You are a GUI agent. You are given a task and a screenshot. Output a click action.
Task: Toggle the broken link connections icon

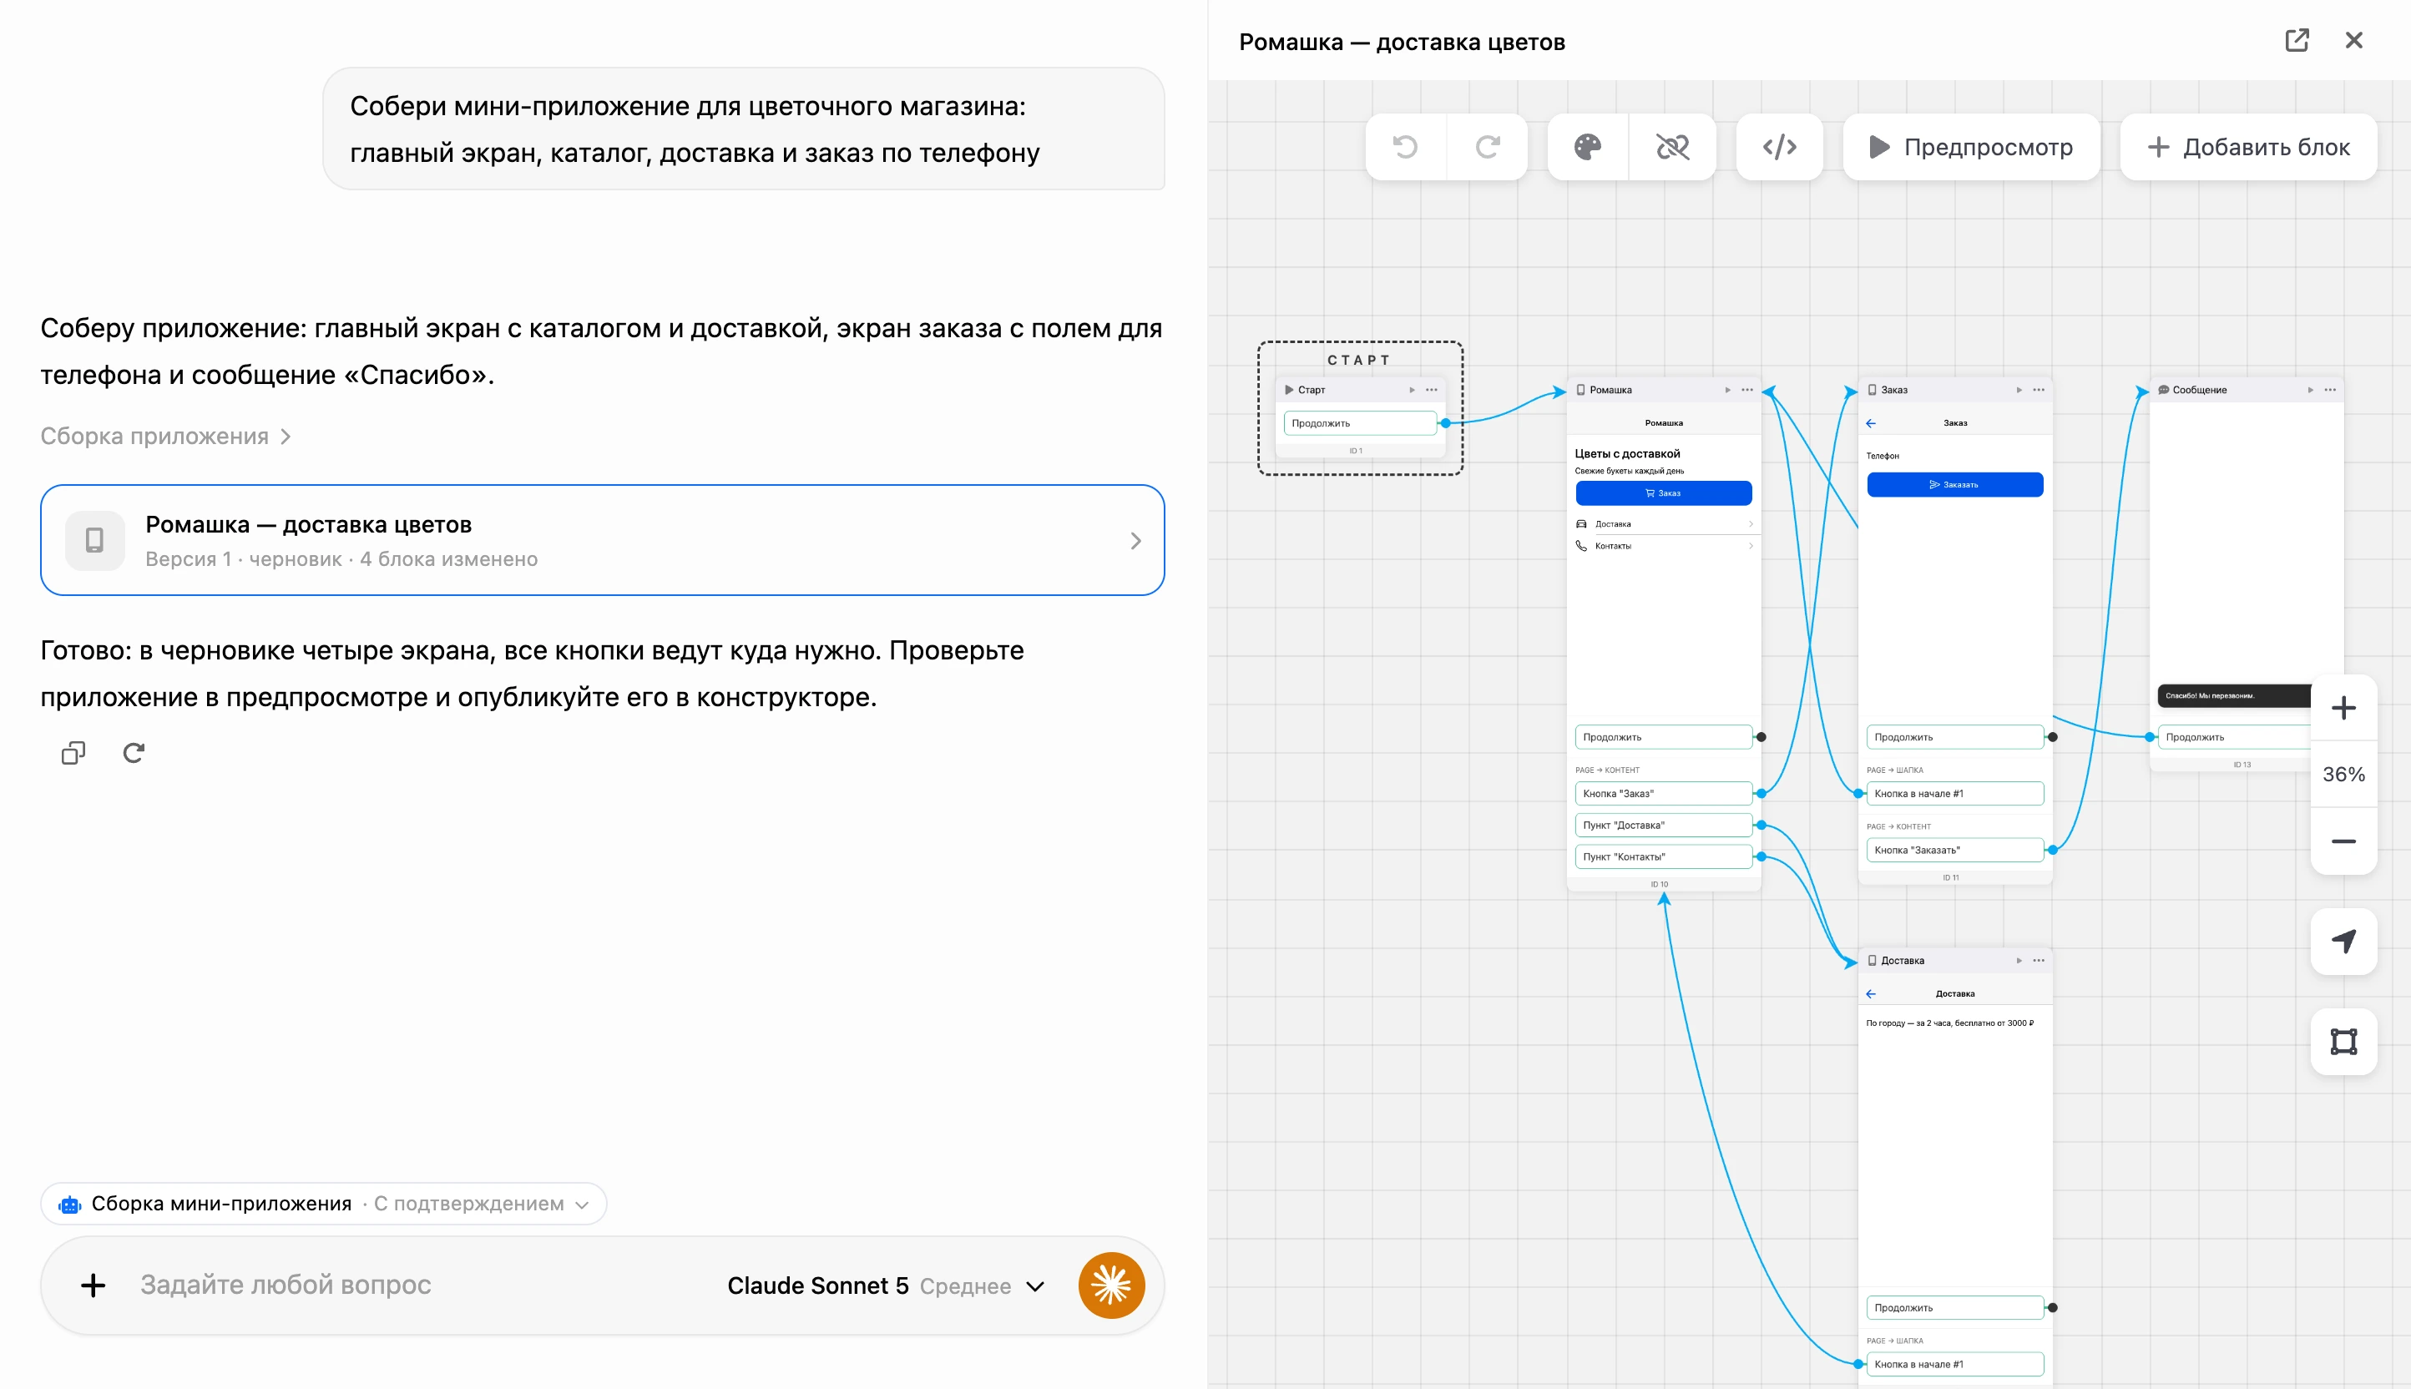pyautogui.click(x=1672, y=147)
